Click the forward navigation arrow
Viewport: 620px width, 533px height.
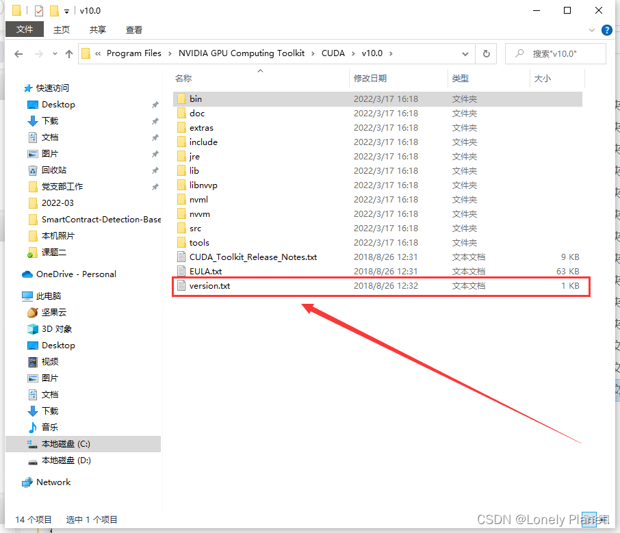click(x=39, y=54)
